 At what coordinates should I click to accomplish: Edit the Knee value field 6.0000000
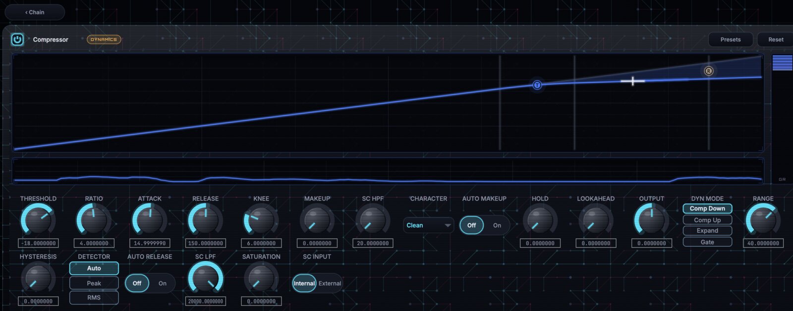point(261,243)
